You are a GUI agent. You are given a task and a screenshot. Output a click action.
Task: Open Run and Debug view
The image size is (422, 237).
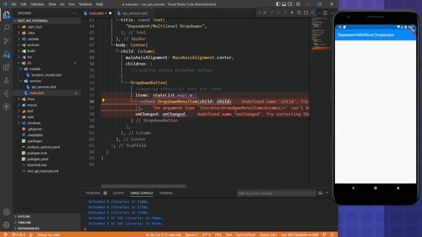(6, 54)
